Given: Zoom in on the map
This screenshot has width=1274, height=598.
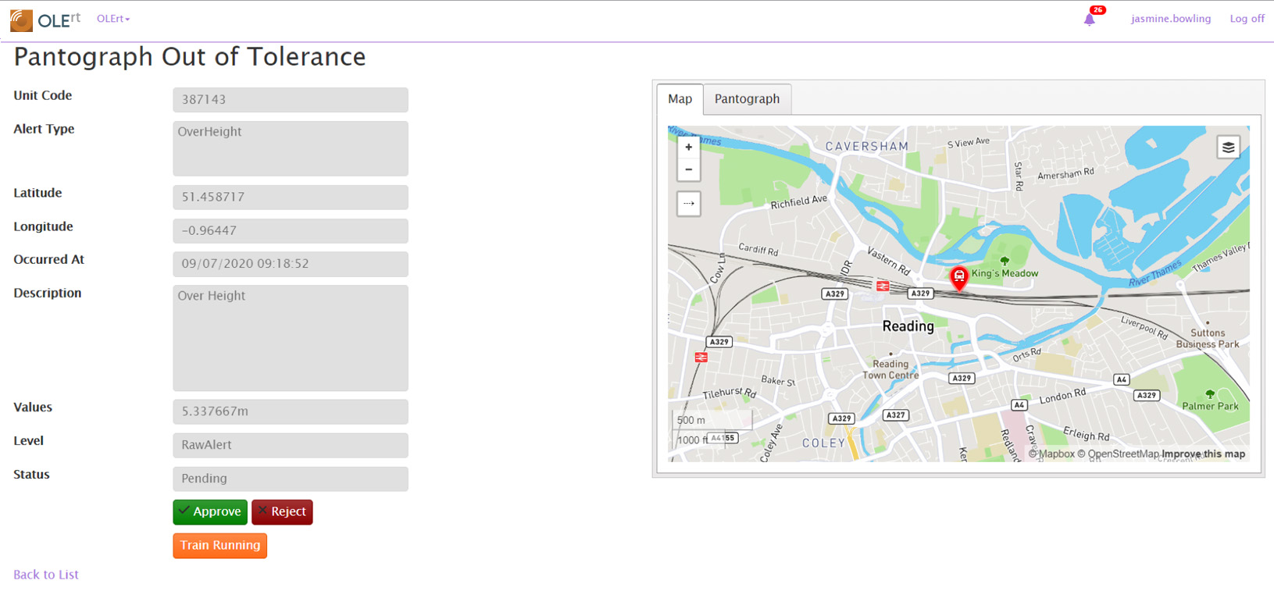Looking at the screenshot, I should (688, 148).
